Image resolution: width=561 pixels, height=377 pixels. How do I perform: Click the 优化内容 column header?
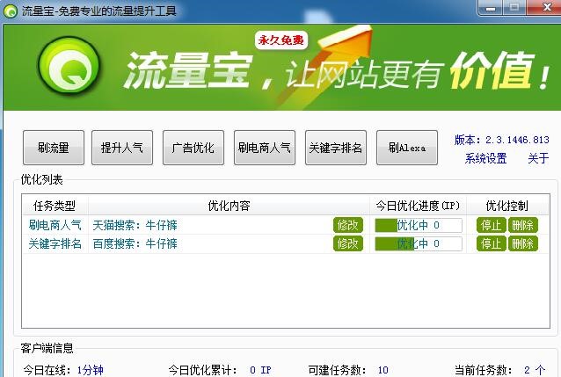point(229,206)
